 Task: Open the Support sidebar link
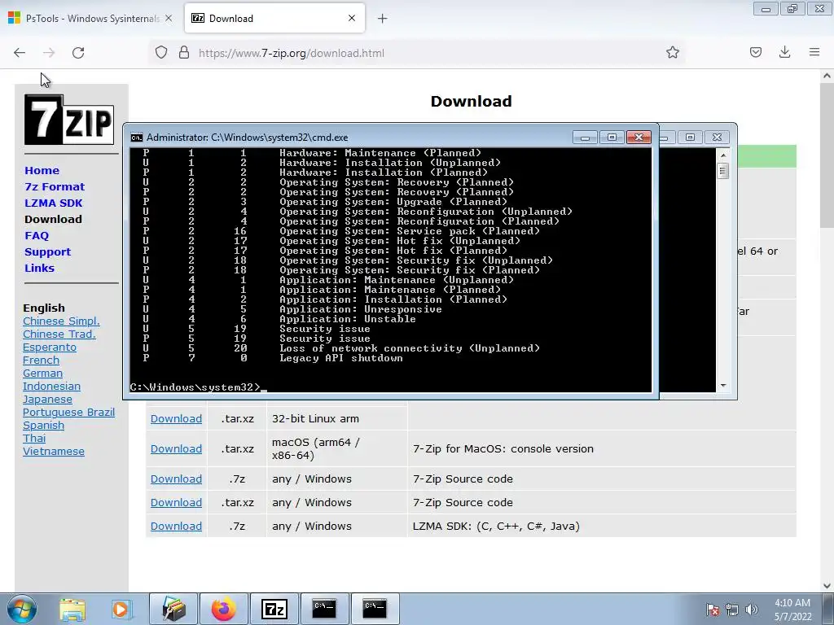tap(47, 252)
